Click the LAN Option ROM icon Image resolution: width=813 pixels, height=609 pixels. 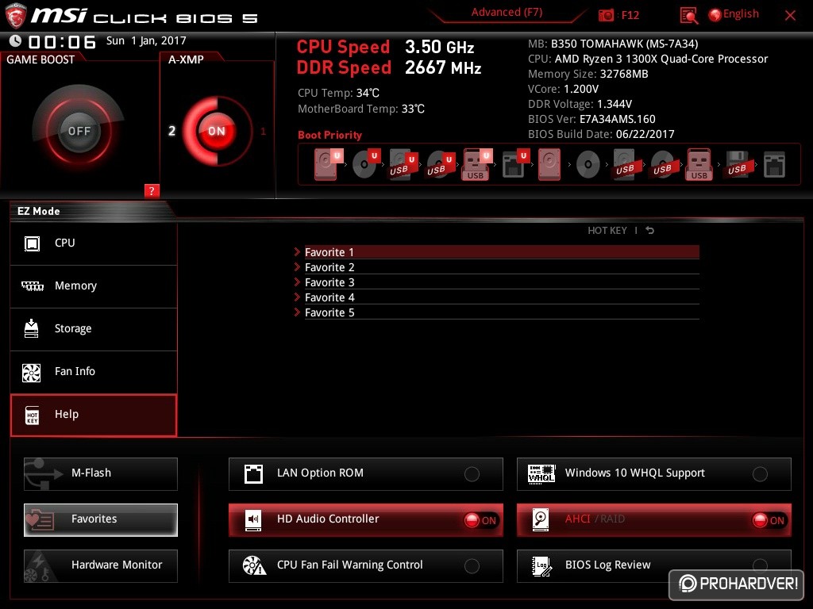point(253,474)
